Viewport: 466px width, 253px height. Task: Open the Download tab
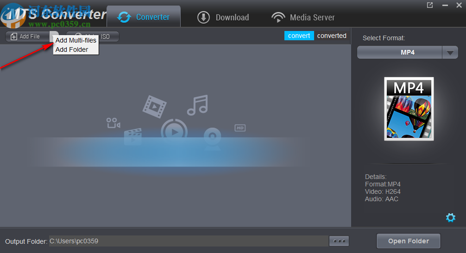223,17
